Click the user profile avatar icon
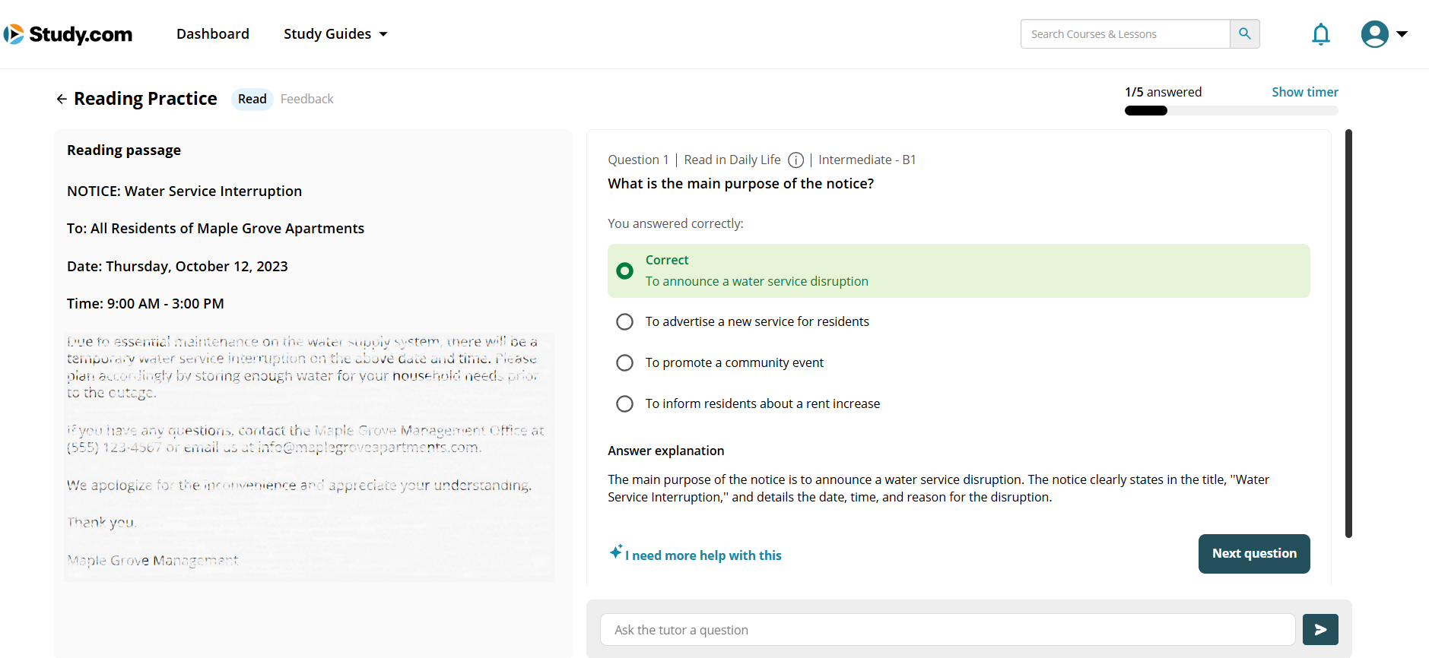 tap(1373, 34)
